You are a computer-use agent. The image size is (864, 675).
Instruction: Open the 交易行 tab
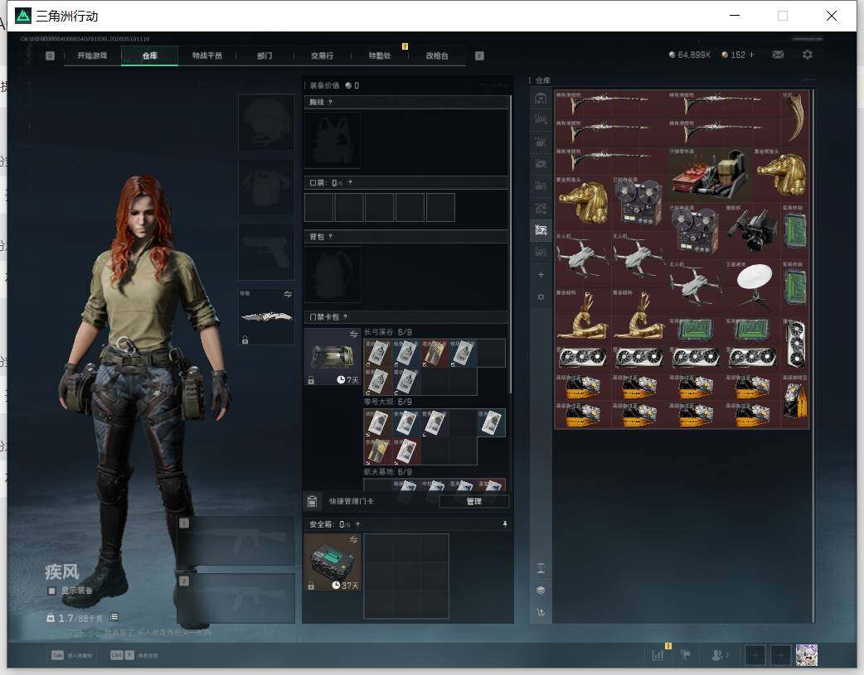coord(322,55)
